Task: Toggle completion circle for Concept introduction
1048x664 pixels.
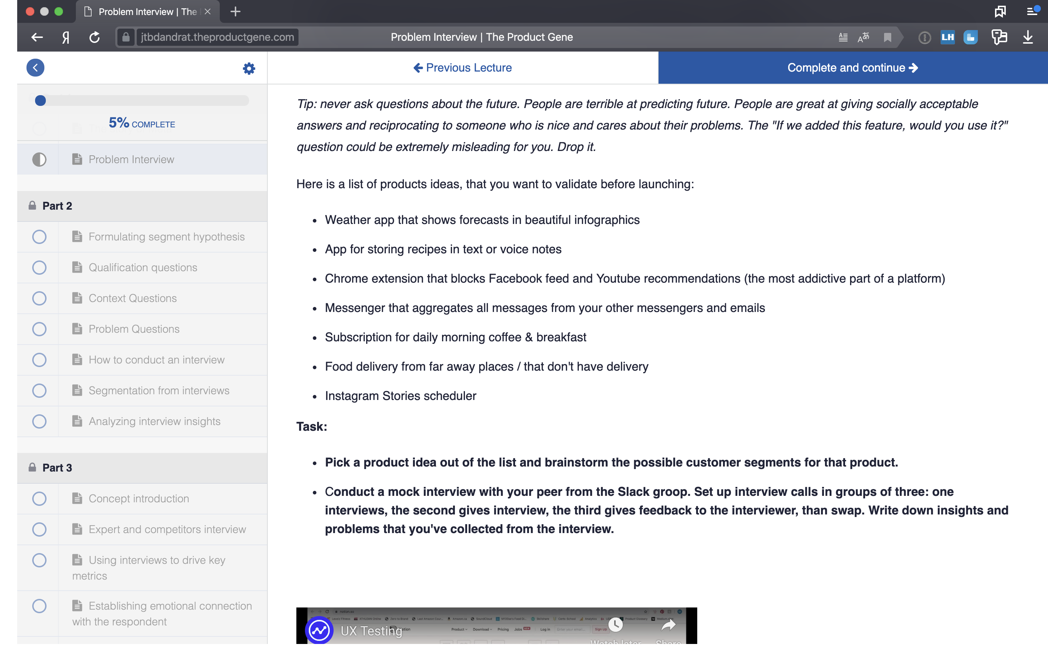Action: [x=39, y=499]
